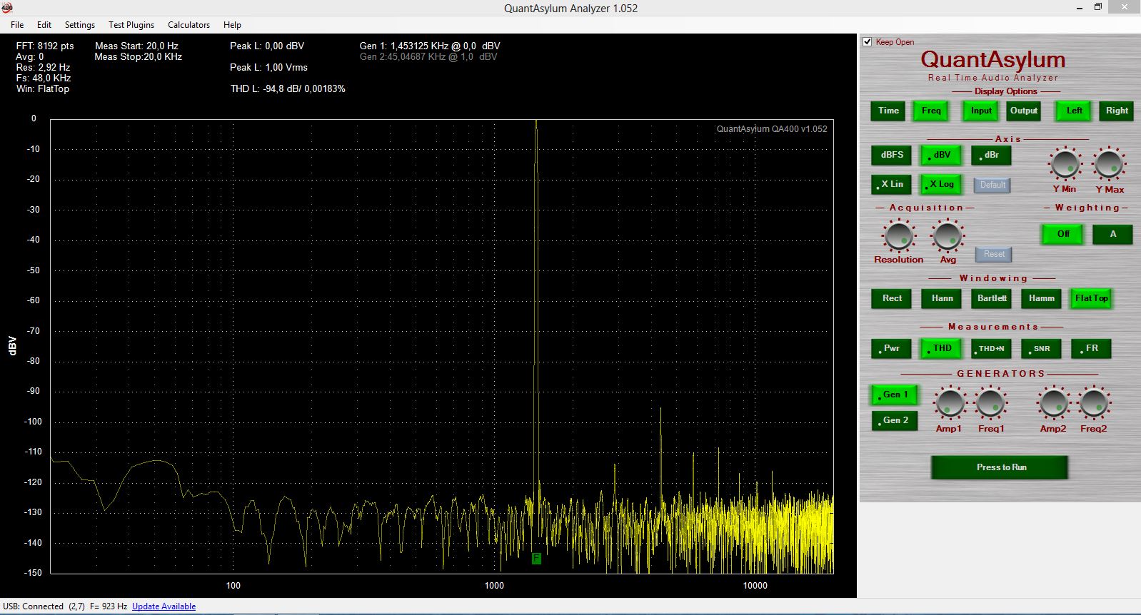Image resolution: width=1141 pixels, height=615 pixels.
Task: Click the 'Meas Stop:20,0 KHz' text
Action: (139, 56)
